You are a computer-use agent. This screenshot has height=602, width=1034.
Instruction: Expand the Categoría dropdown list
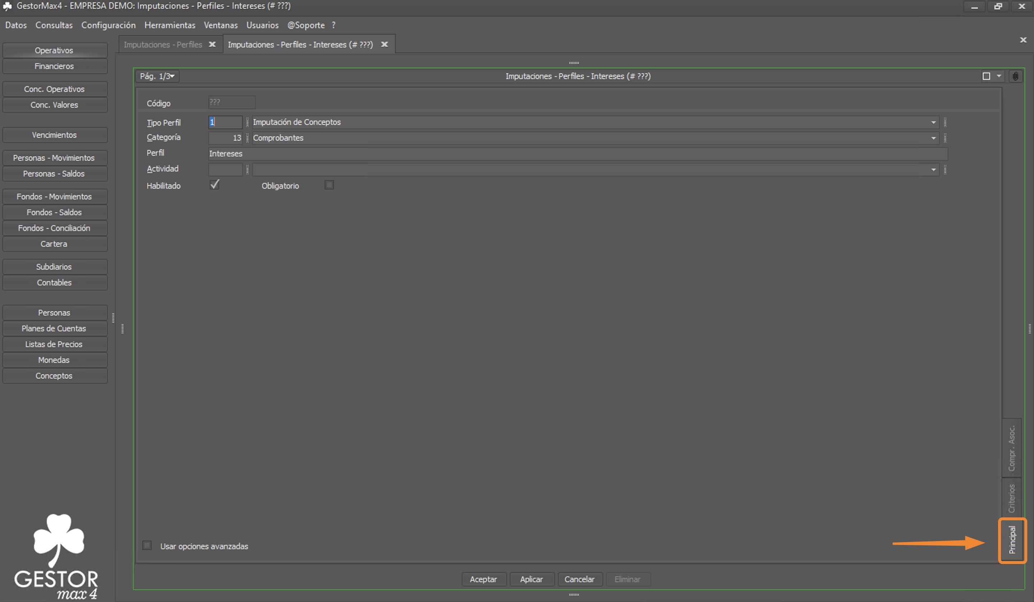click(933, 138)
